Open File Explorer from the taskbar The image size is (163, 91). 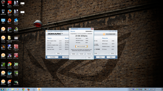(x=13, y=89)
